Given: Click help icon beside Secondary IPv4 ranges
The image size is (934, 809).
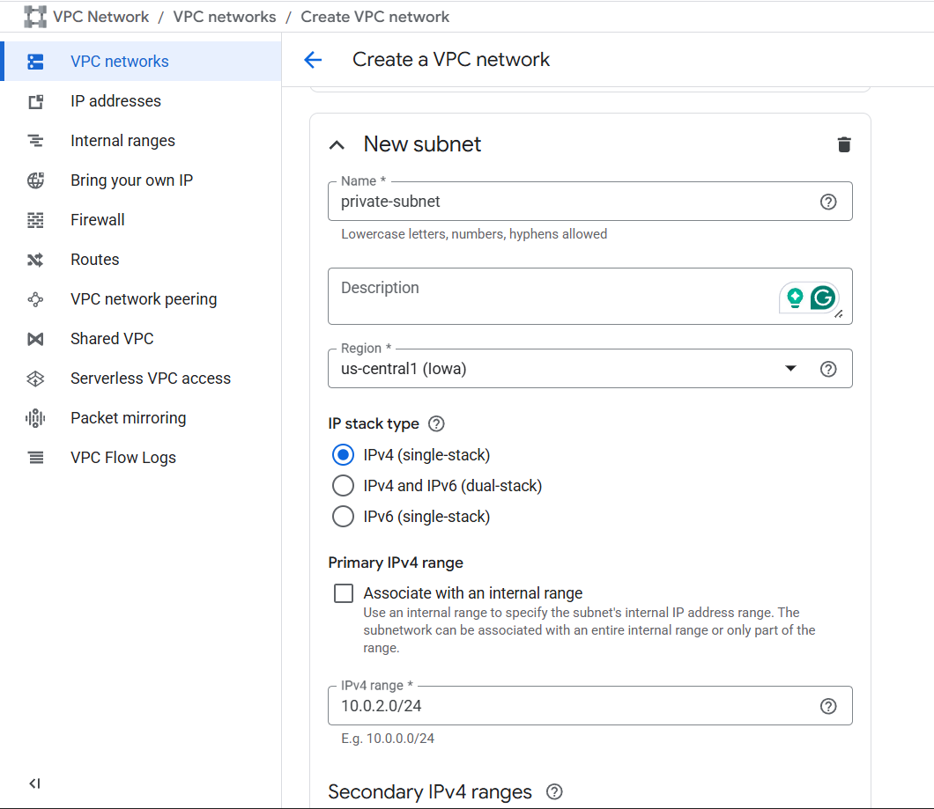Looking at the screenshot, I should pos(554,791).
